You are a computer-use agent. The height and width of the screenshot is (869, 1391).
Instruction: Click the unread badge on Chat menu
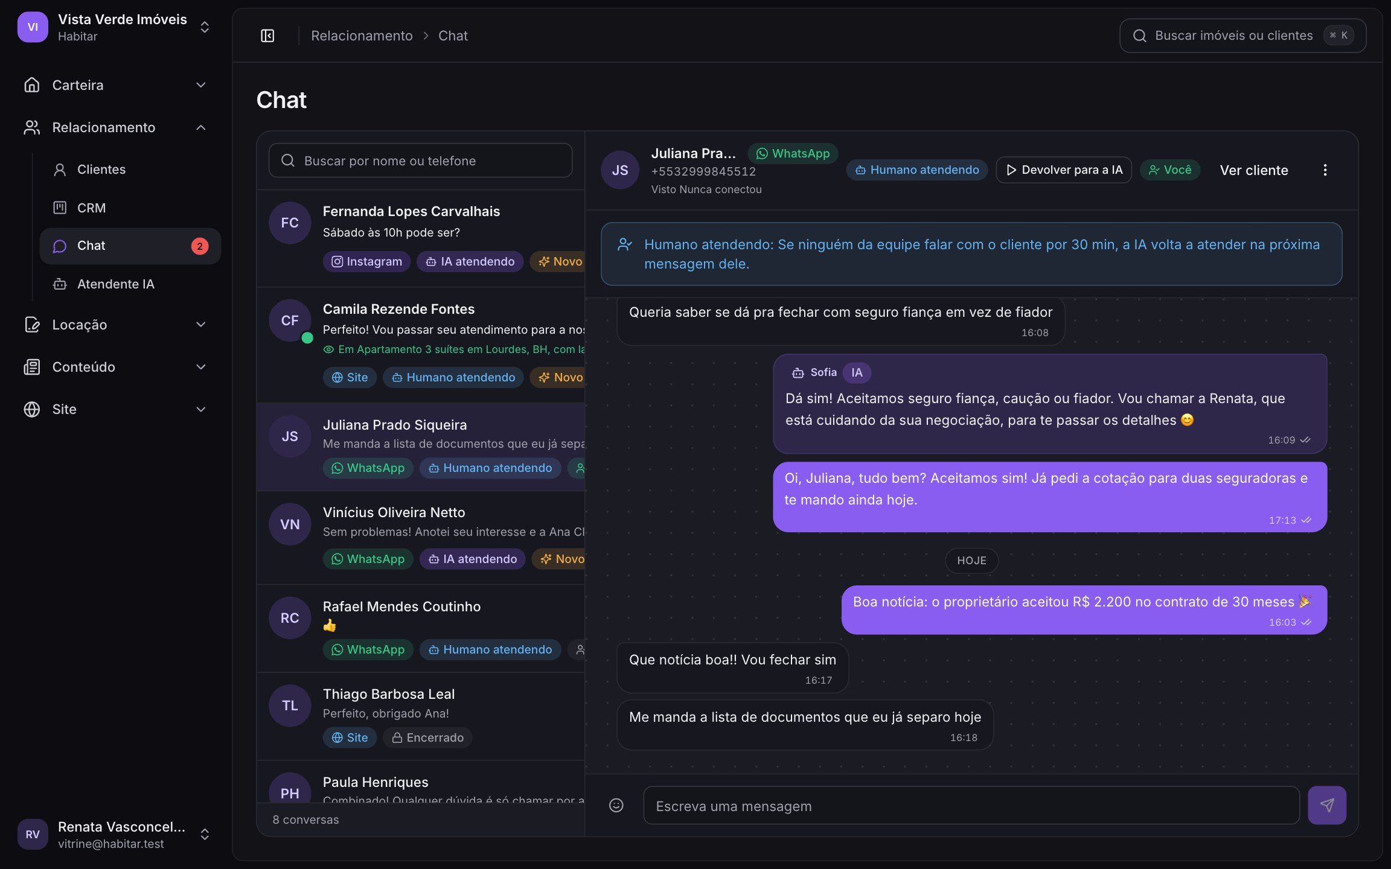pos(200,246)
